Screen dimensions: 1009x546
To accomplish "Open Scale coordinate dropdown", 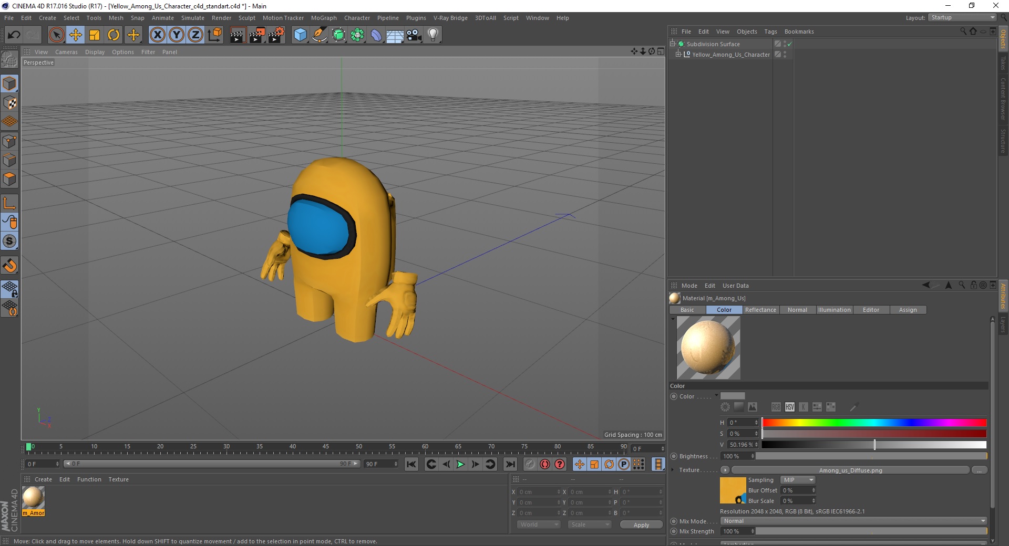I will click(x=590, y=524).
